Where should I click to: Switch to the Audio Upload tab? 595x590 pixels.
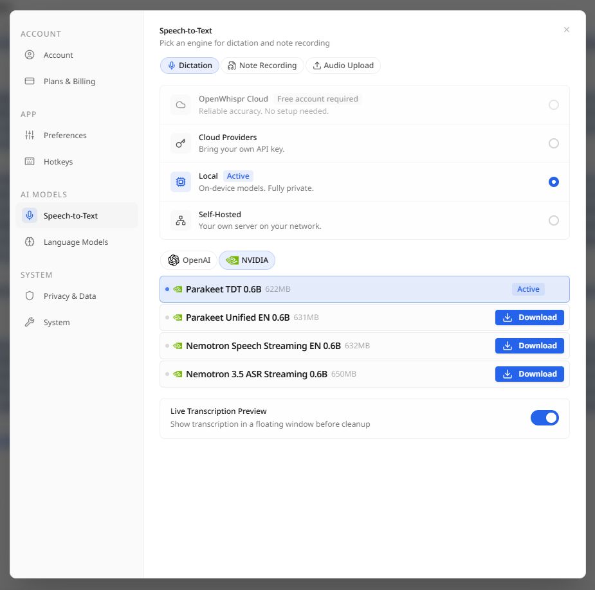343,66
